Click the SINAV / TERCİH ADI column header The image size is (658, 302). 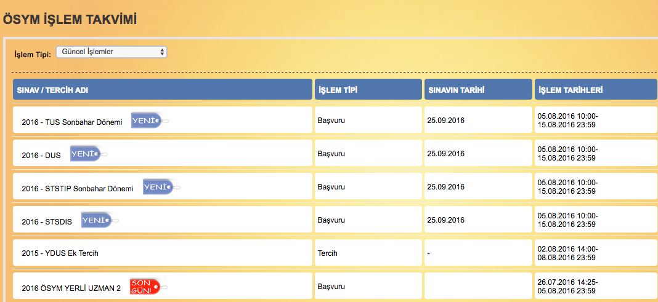162,90
